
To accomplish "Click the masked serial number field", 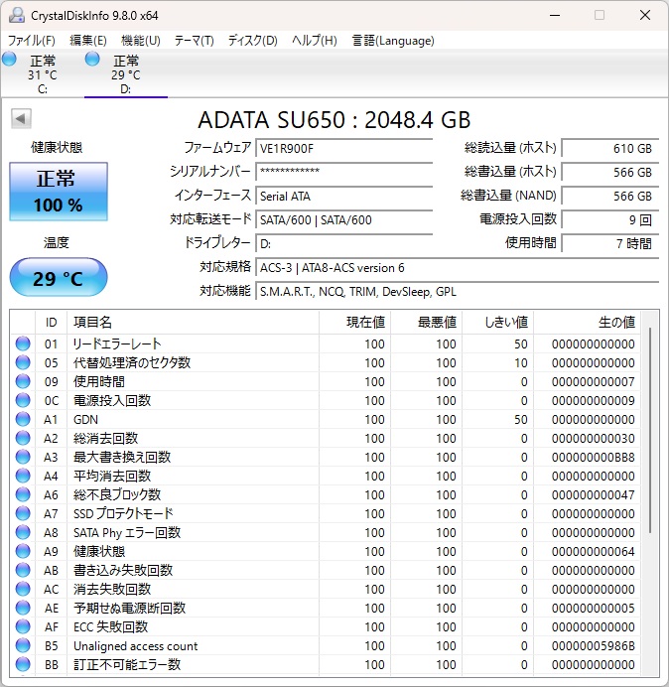I will point(343,172).
